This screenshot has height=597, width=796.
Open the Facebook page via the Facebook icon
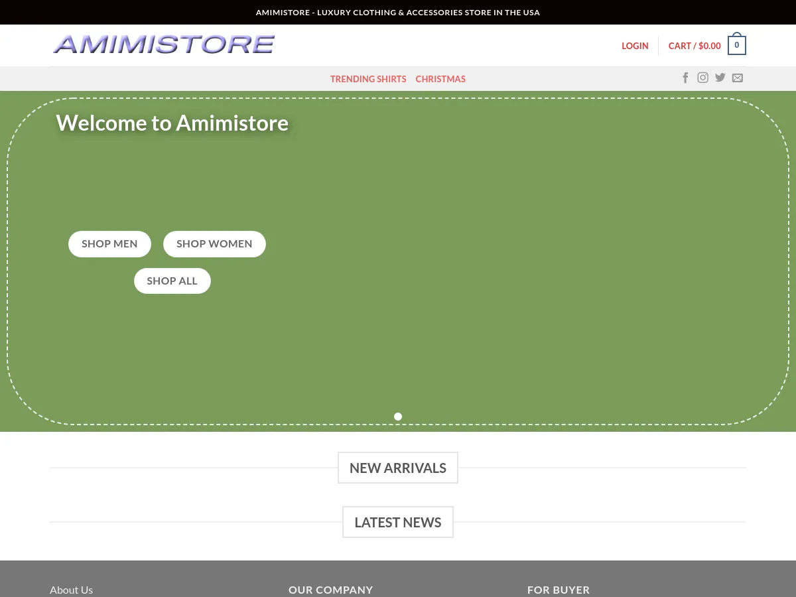[685, 78]
